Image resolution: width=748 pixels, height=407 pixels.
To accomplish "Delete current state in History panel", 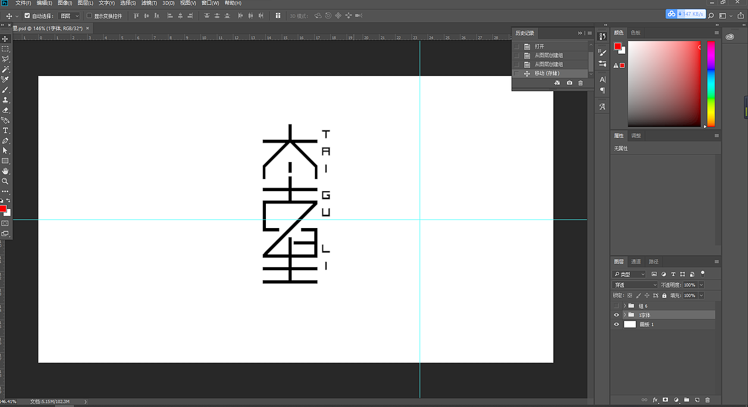I will point(580,83).
